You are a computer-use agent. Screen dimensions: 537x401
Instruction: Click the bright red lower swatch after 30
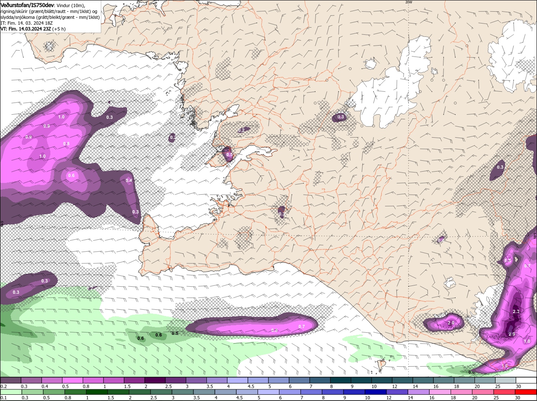click(526, 392)
